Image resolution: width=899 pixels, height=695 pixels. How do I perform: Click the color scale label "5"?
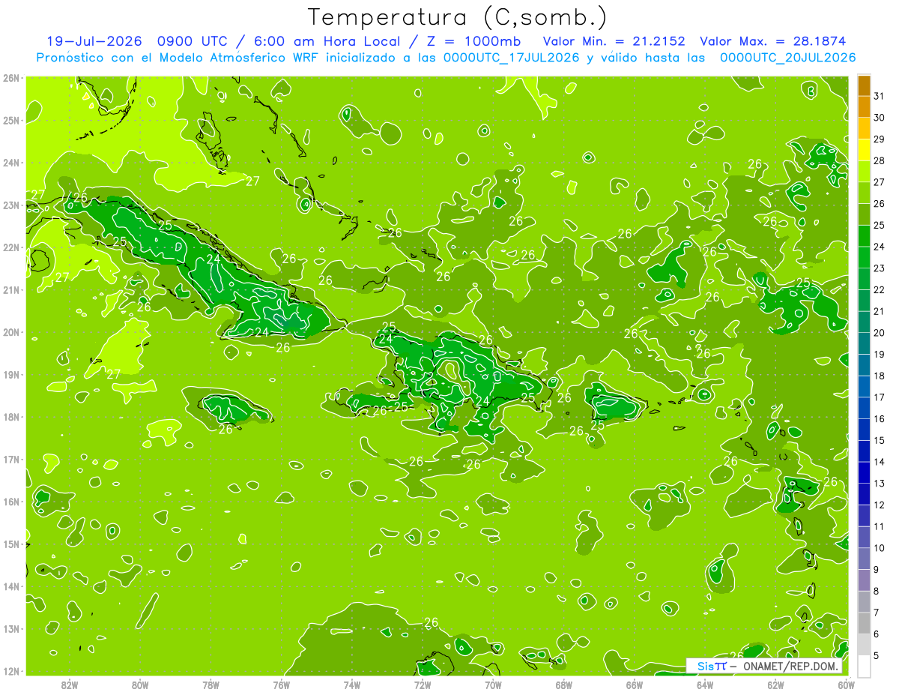[877, 656]
